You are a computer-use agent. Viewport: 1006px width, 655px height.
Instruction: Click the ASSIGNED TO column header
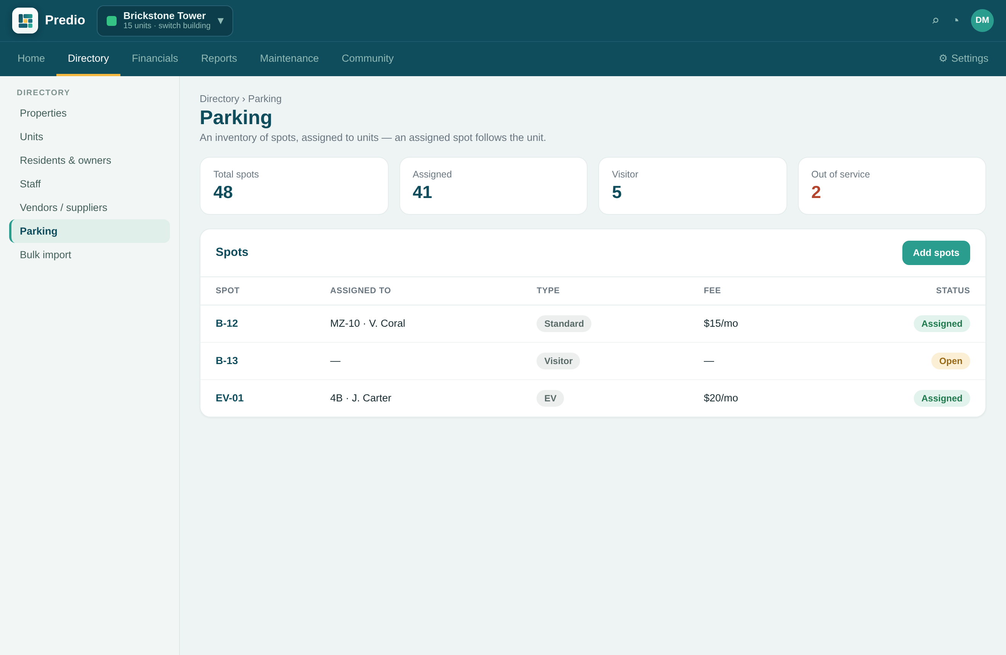pyautogui.click(x=360, y=291)
